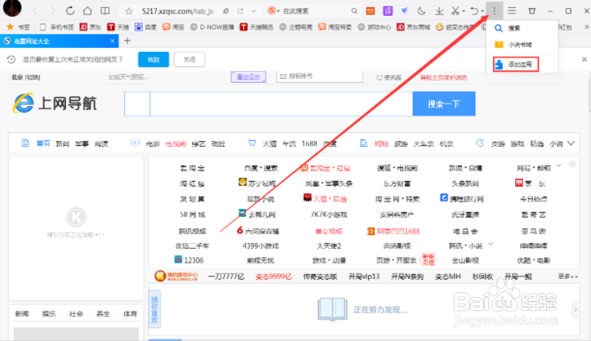The image size is (591, 341).
Task: Click the undo closed tab arrow icon
Action: (474, 11)
